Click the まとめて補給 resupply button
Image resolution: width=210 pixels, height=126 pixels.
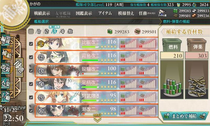184,116
